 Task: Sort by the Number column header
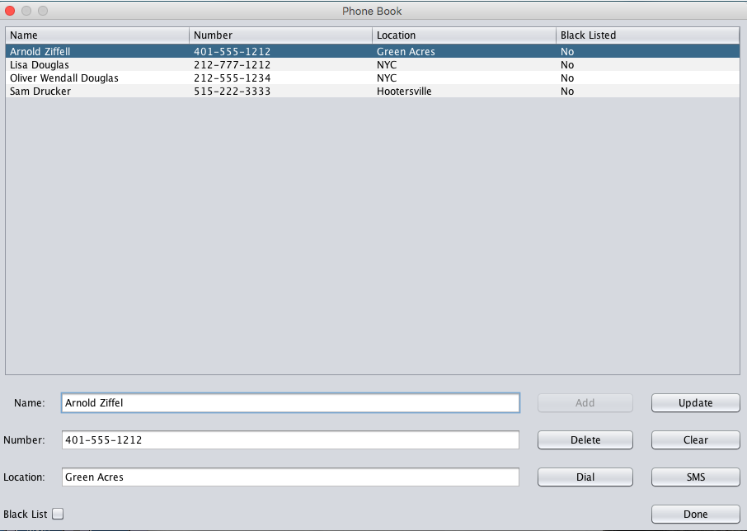pos(280,35)
